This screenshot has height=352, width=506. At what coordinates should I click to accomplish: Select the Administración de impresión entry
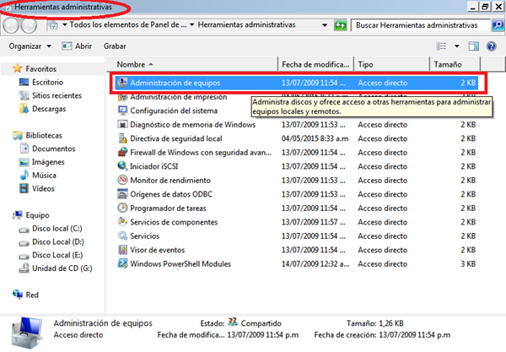coord(172,97)
